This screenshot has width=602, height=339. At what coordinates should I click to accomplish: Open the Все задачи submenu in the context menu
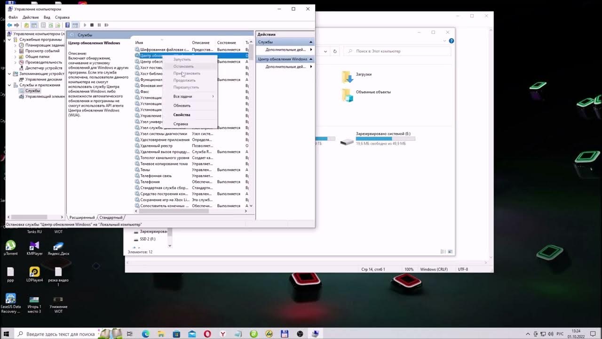(x=190, y=97)
